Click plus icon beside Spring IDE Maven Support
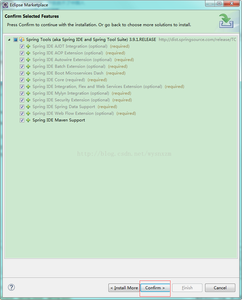 point(28,120)
